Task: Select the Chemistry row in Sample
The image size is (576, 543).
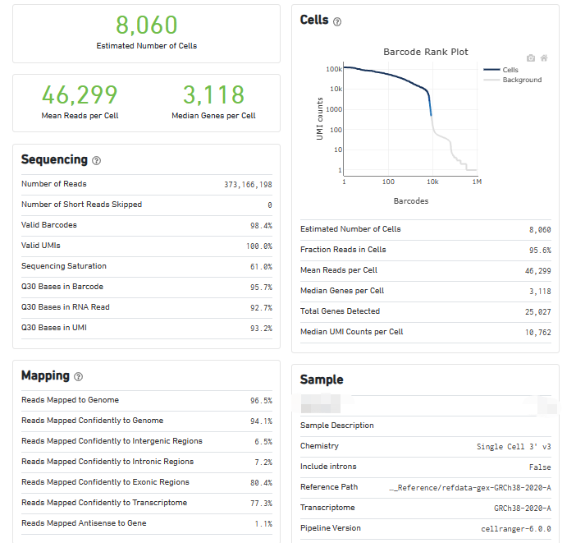Action: 425,446
